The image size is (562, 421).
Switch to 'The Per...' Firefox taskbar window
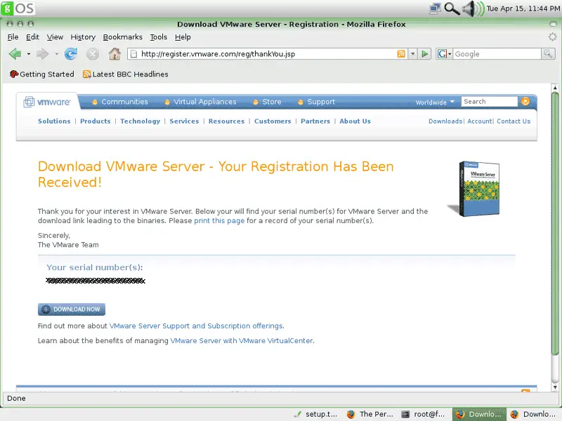[370, 414]
